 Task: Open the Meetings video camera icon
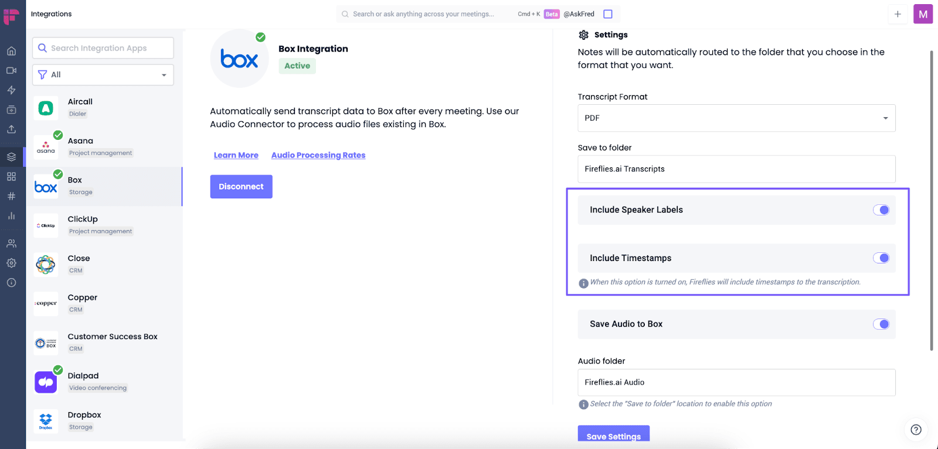(11, 70)
